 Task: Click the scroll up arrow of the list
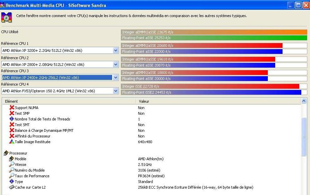[x=304, y=101]
